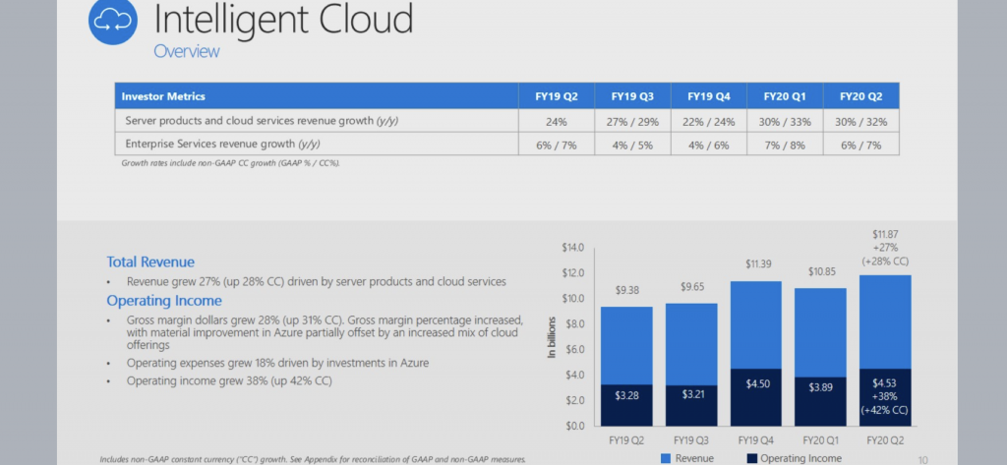Click the non-GAAP constant currency footnote

313,459
